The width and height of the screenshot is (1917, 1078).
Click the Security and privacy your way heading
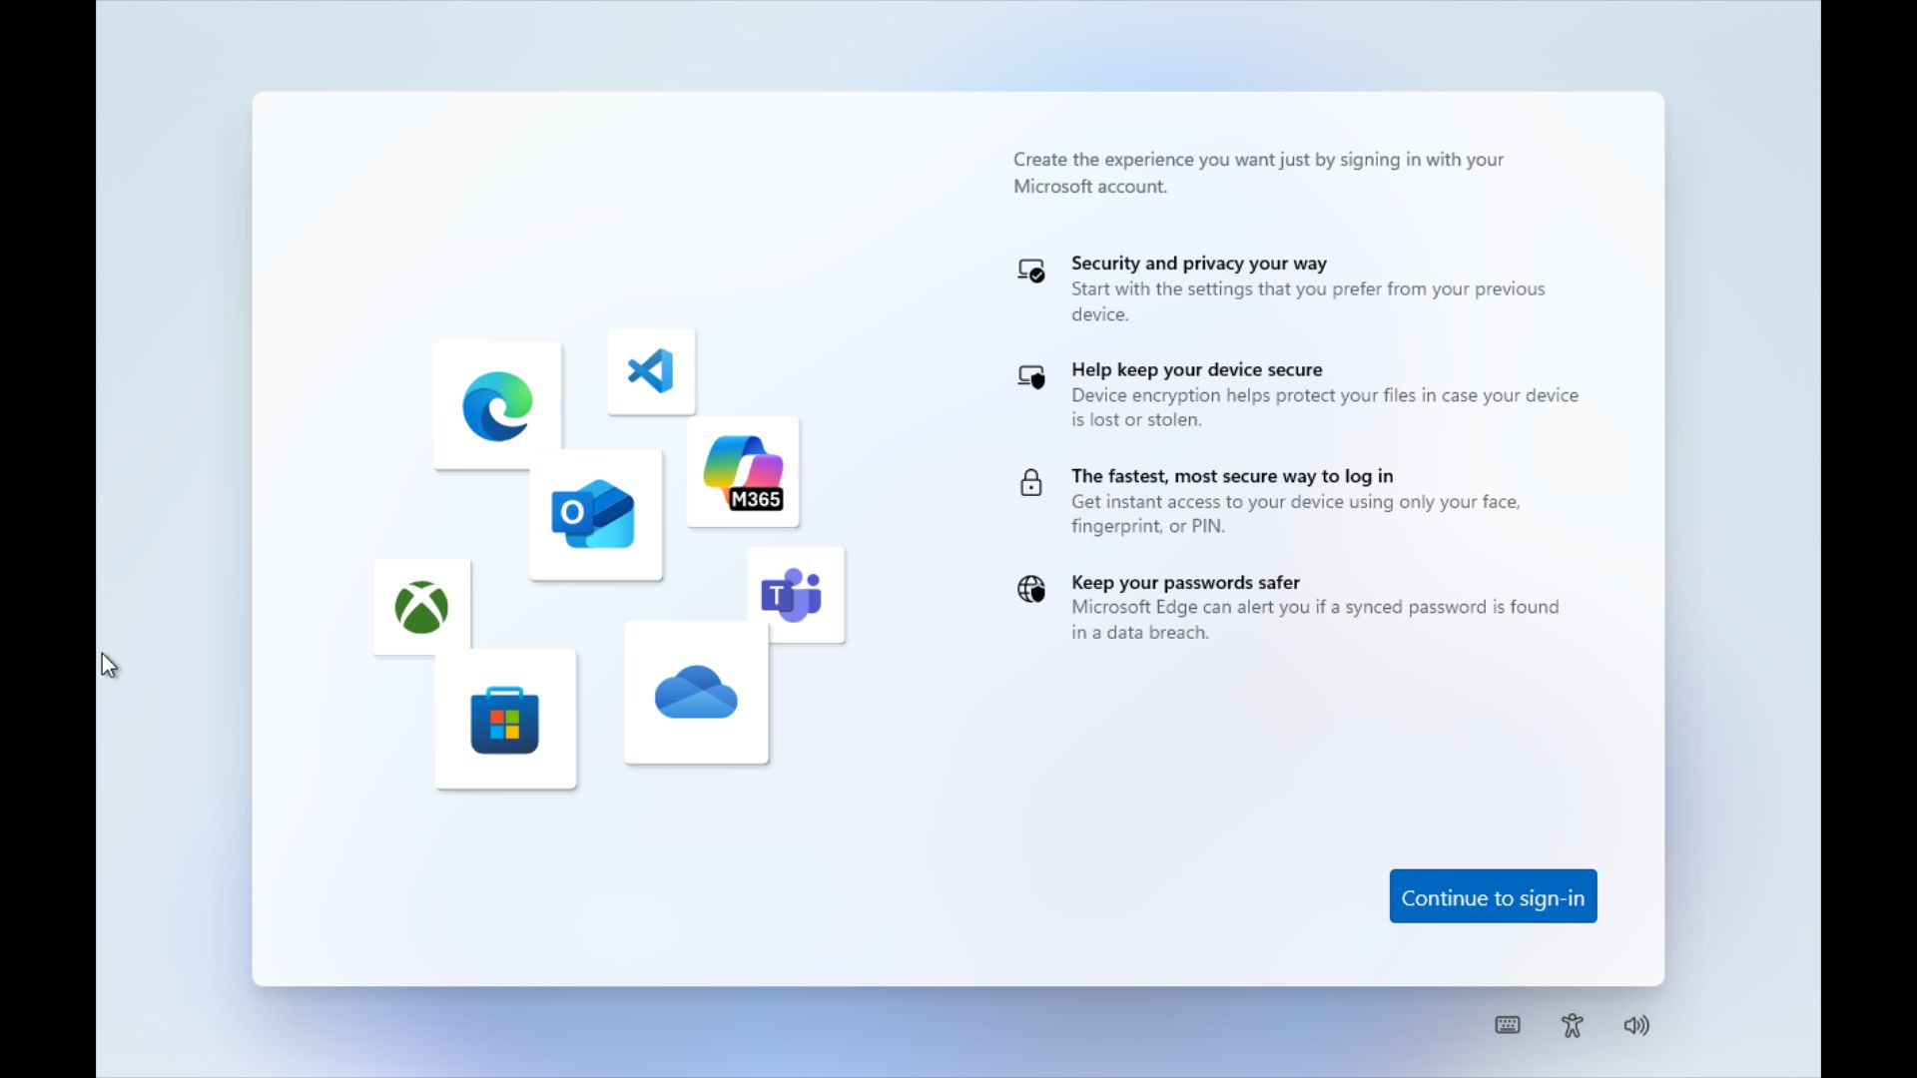point(1198,263)
